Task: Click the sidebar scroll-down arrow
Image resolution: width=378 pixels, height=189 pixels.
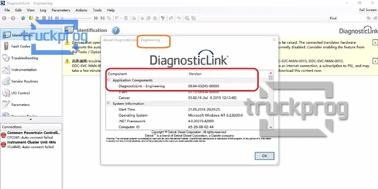Action: pos(31,120)
